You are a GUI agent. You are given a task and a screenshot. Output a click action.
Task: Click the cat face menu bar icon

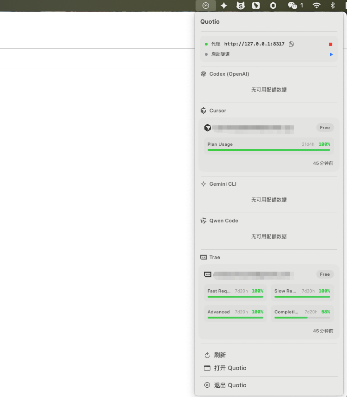coord(240,6)
